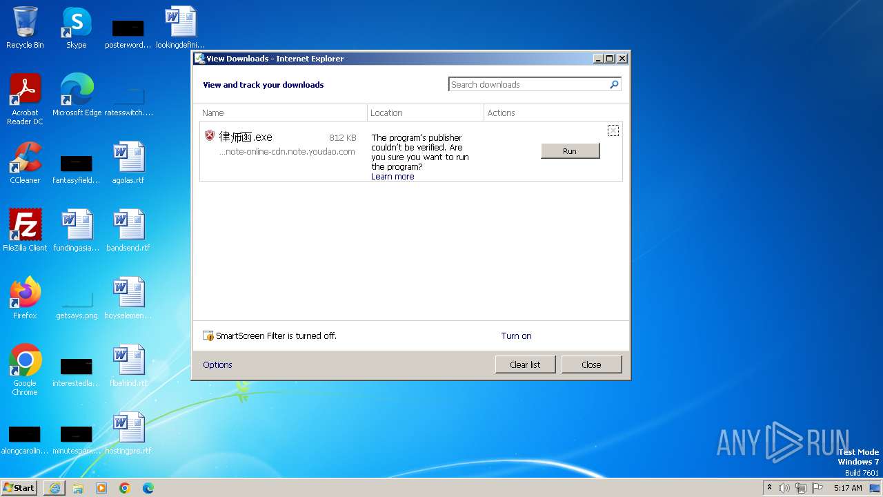Open hostingpre.rtf document icon
Screen dimensions: 883x497
(x=128, y=433)
